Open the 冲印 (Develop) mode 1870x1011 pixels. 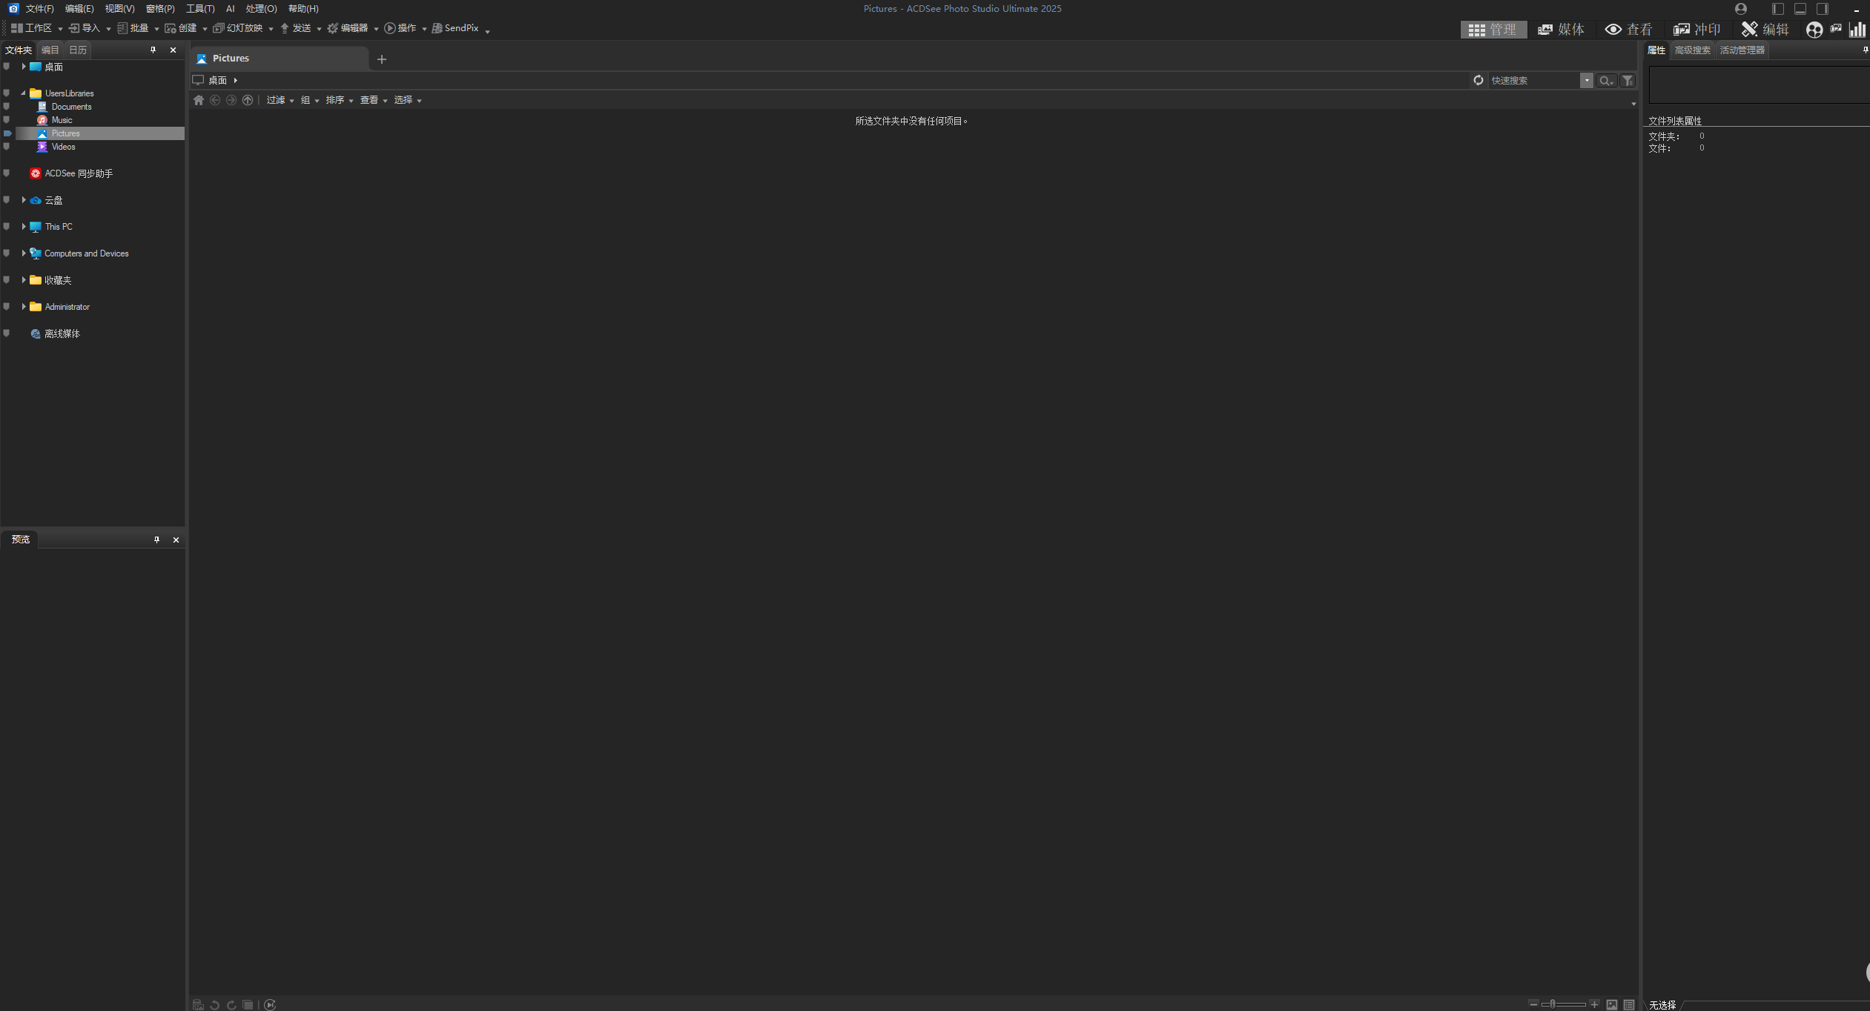coord(1696,29)
